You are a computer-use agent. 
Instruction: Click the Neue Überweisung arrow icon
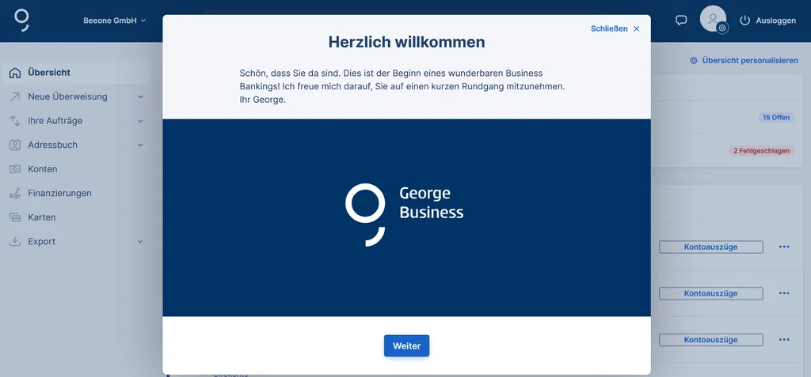tap(15, 96)
